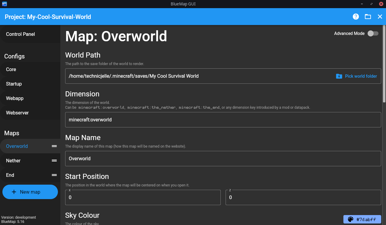Screen dimensions: 386x225
Task: Open the help question mark icon
Action: (356, 17)
